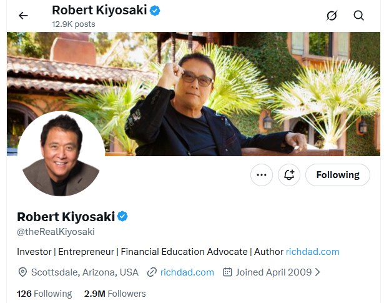Click the Scottsdale, Arizona location text

point(84,272)
